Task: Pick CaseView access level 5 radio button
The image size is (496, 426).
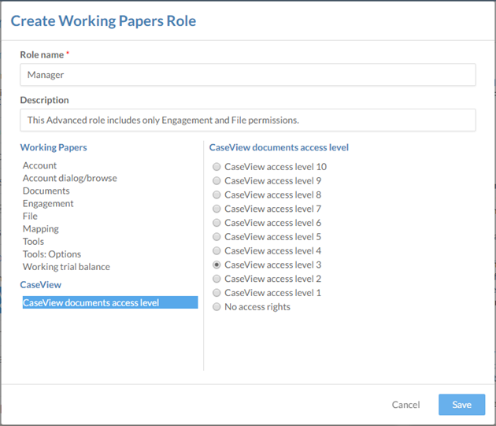Action: tap(217, 237)
